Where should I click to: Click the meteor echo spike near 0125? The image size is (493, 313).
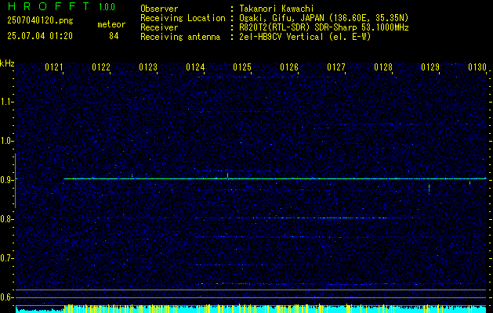pyautogui.click(x=227, y=175)
